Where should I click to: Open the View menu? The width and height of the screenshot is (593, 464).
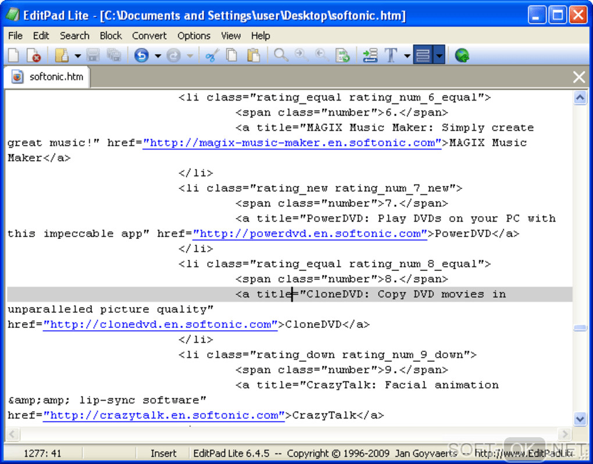(x=231, y=35)
